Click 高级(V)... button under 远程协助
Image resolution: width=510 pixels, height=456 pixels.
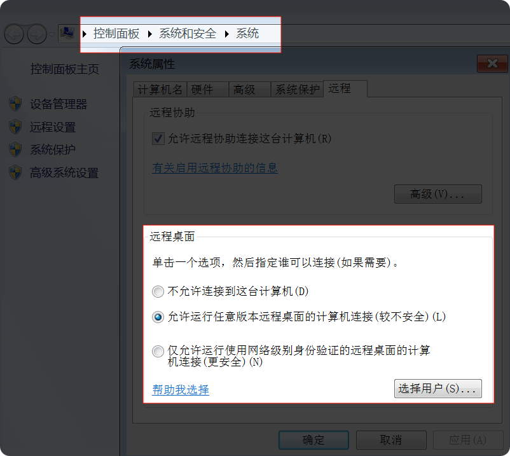pos(438,194)
